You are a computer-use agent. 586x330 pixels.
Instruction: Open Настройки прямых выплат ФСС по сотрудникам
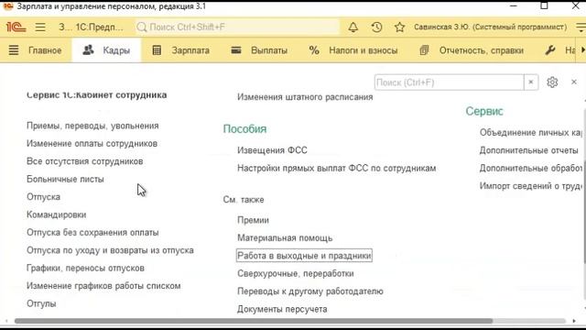coord(337,168)
